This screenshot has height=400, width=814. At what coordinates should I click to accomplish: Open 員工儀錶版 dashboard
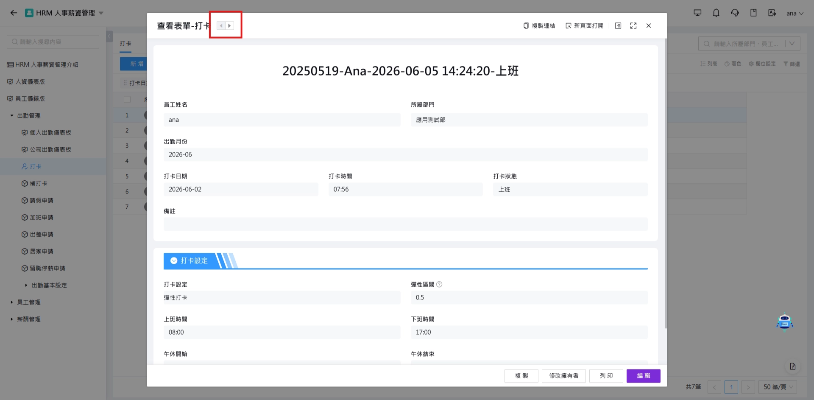click(26, 98)
